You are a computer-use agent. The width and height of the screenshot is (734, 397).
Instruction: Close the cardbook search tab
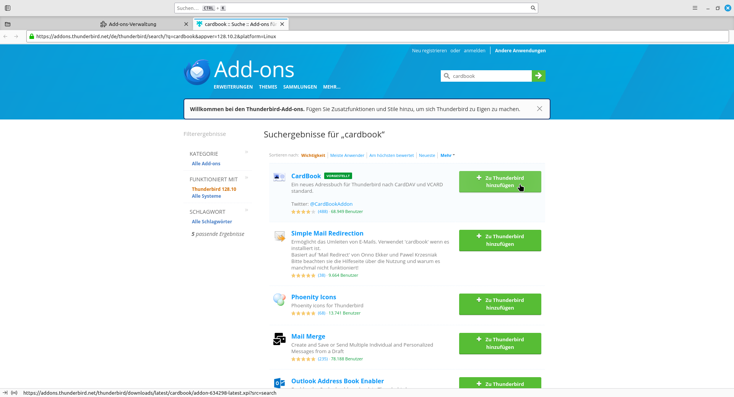click(282, 24)
